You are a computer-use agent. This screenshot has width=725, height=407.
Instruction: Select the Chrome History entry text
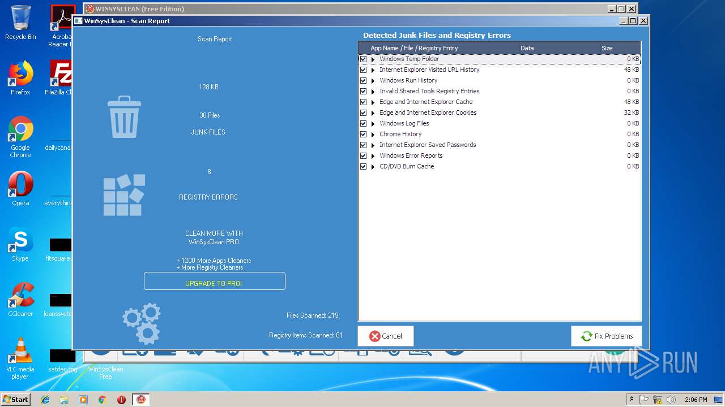(400, 134)
